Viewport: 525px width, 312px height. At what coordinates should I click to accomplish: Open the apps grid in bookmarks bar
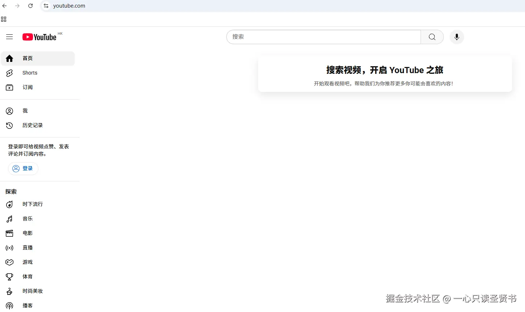[4, 19]
